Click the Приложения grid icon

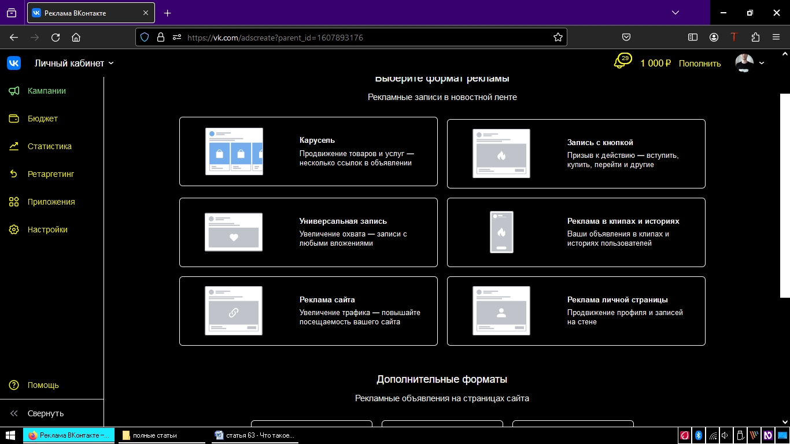pos(14,202)
